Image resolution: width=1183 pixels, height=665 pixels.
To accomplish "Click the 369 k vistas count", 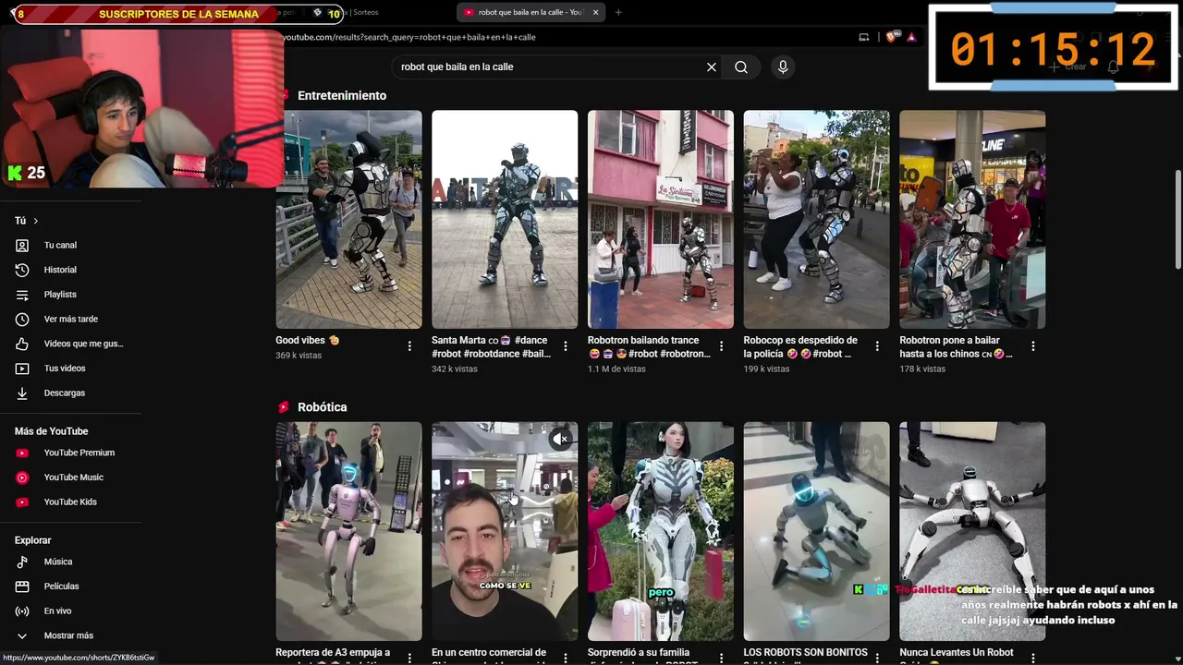I will 299,356.
